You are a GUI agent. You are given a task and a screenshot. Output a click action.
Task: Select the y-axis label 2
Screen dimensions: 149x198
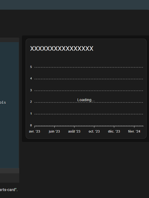click(x=31, y=102)
